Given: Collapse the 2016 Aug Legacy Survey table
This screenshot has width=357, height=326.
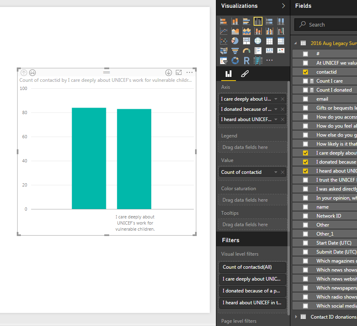Looking at the screenshot, I should (x=296, y=43).
